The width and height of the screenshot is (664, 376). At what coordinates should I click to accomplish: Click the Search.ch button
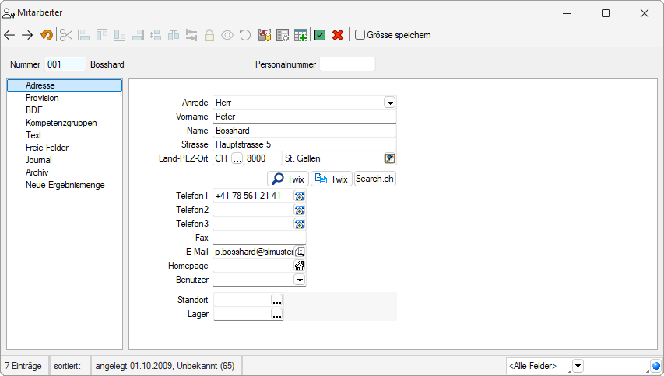[x=375, y=179]
